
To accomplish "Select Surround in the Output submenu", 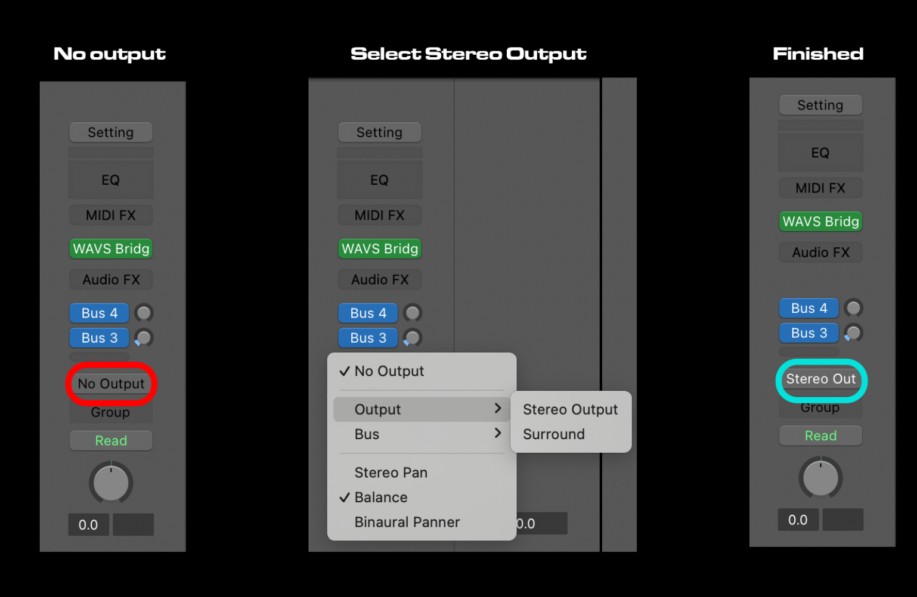I will [553, 434].
